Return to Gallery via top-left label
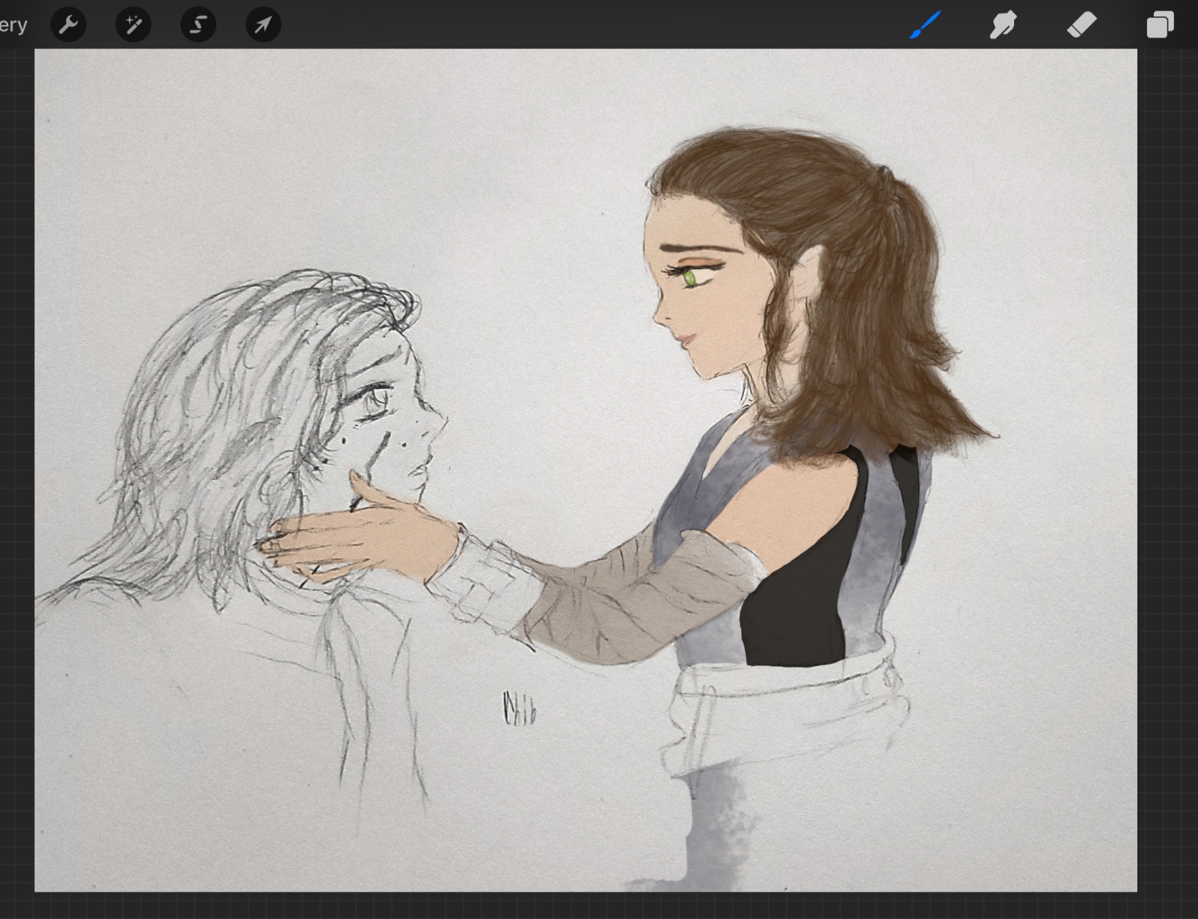 click(13, 25)
